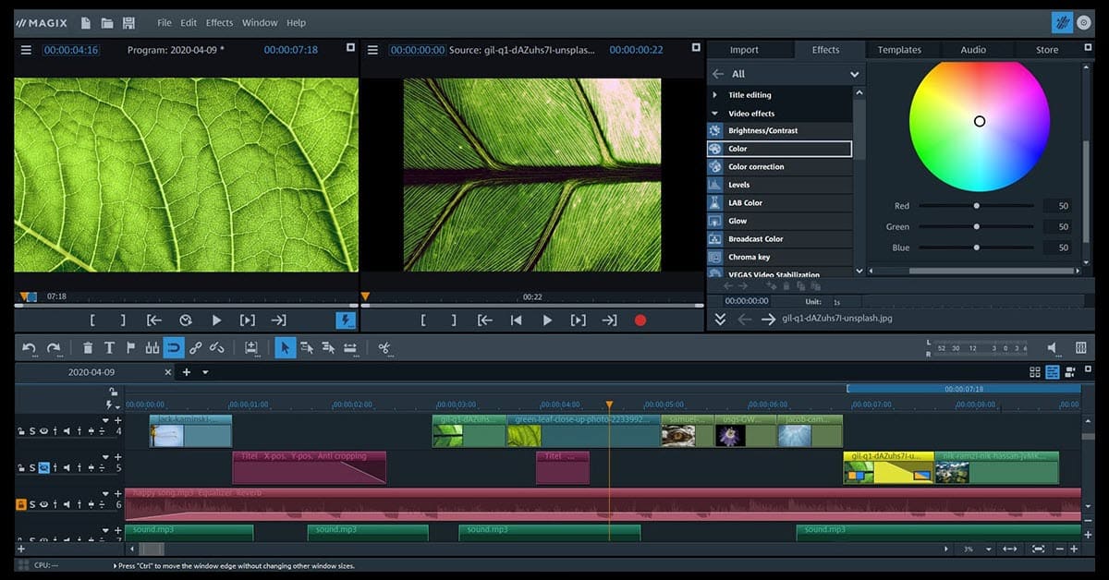
Task: Toggle the eye visibility icon on track 5
Action: [43, 468]
